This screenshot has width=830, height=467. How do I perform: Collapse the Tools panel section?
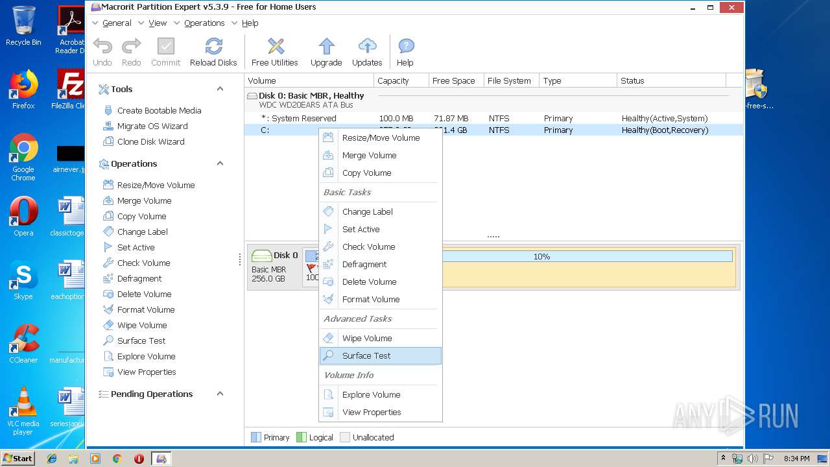[220, 89]
